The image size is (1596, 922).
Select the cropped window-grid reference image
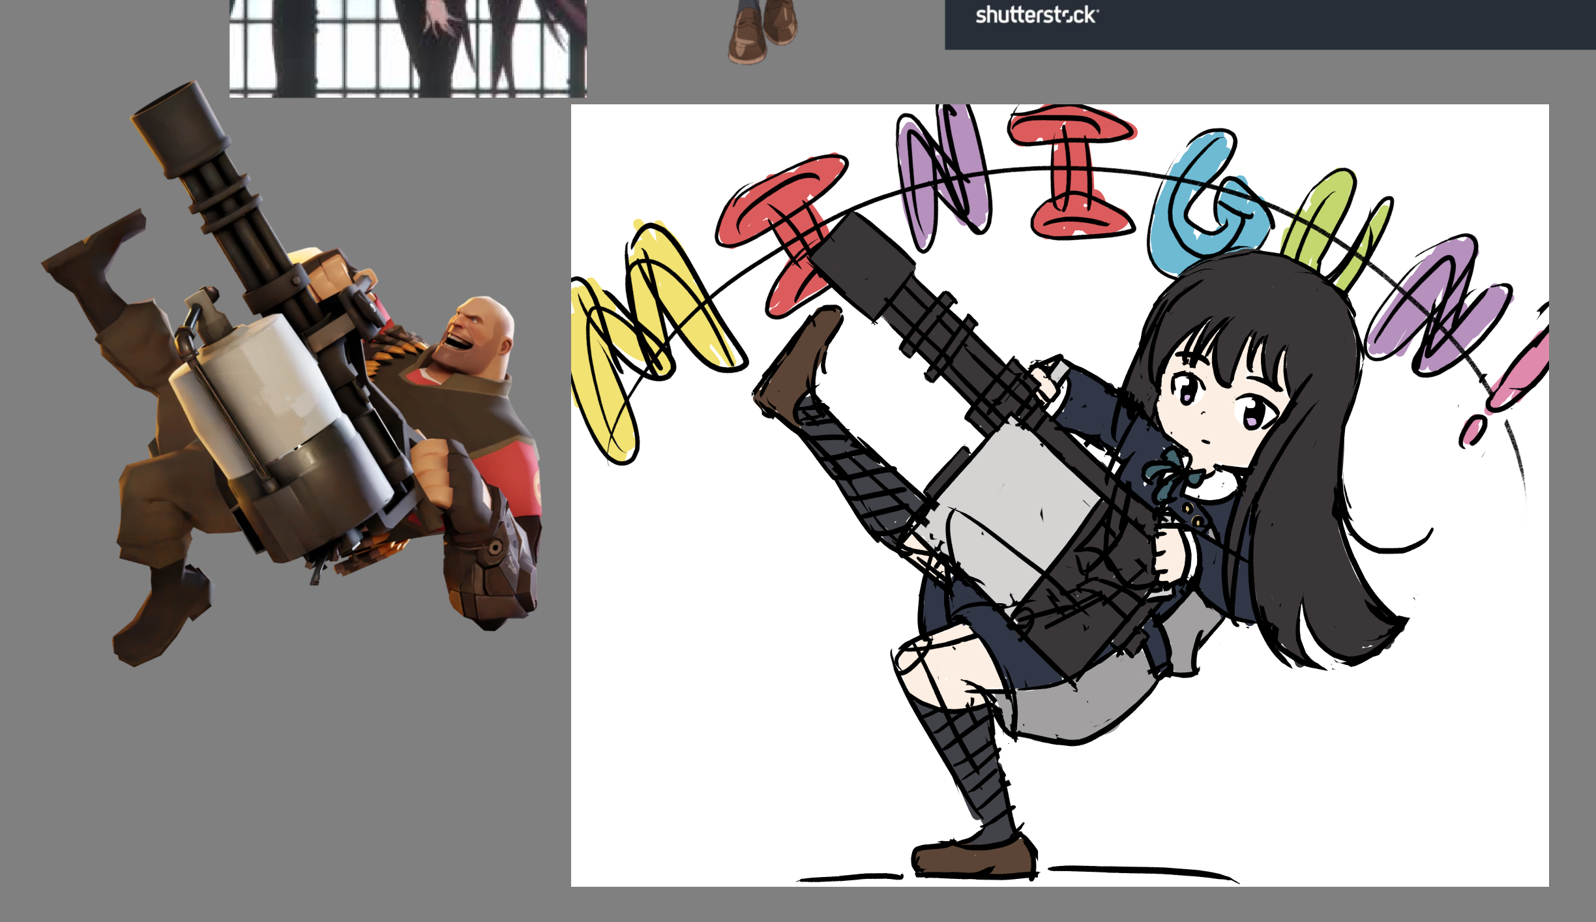(408, 48)
